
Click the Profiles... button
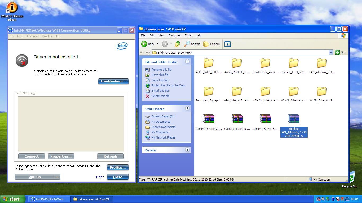point(118,167)
